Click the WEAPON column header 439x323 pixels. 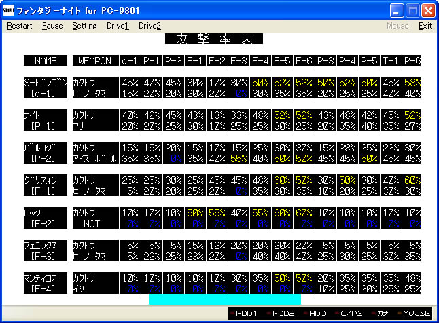(95, 60)
